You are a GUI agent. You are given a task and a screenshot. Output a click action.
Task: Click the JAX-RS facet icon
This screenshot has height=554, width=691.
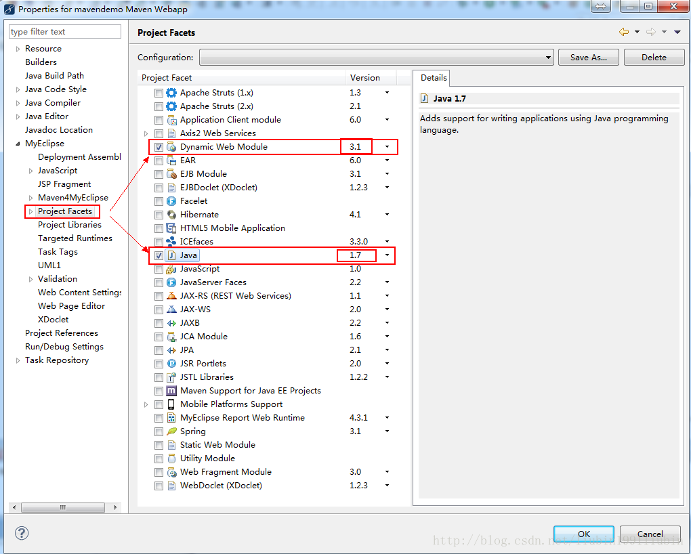pos(171,296)
